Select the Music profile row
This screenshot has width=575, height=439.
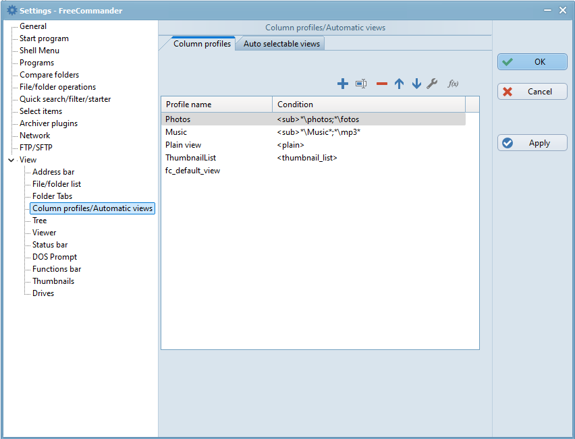[x=314, y=132]
